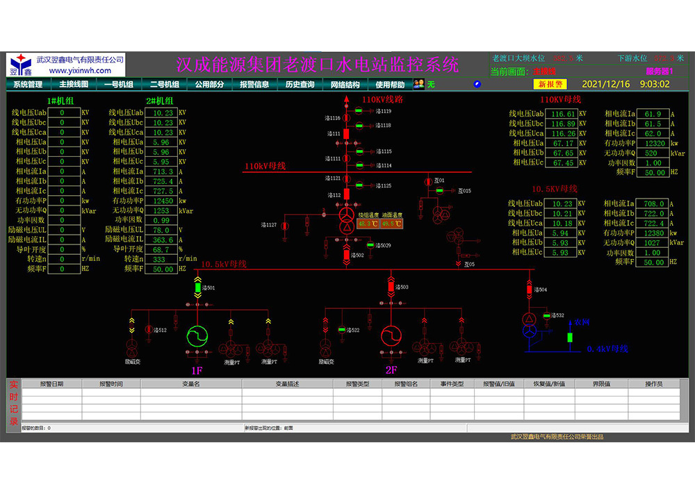Click the 变量描述 column header
The image size is (695, 493).
pyautogui.click(x=287, y=384)
